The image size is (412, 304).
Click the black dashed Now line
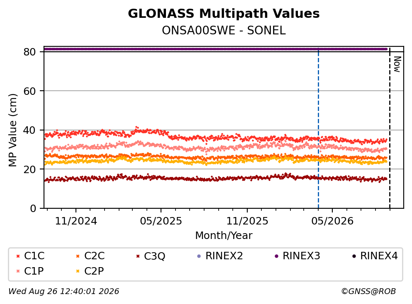point(390,128)
